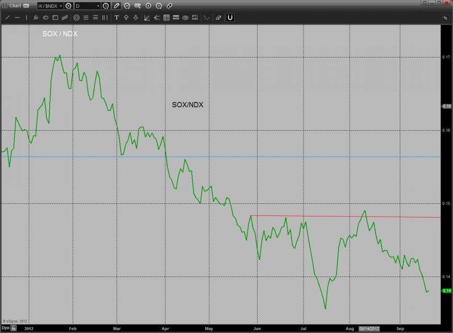Click the green current price label
This screenshot has height=333, width=453.
tap(447, 290)
